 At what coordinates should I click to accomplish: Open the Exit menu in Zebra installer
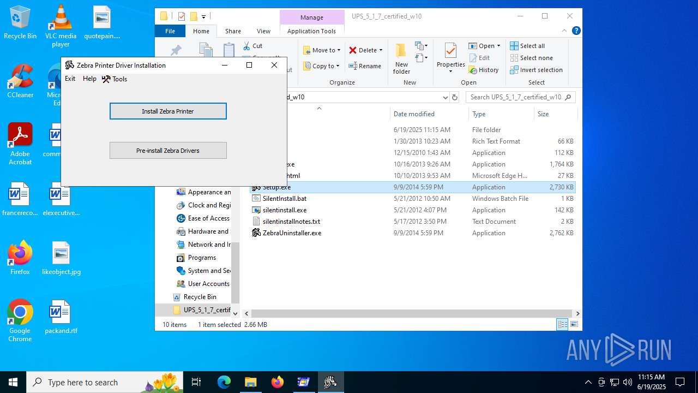pyautogui.click(x=70, y=79)
